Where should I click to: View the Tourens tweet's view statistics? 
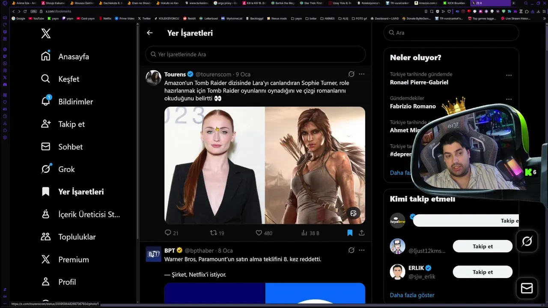pyautogui.click(x=310, y=233)
